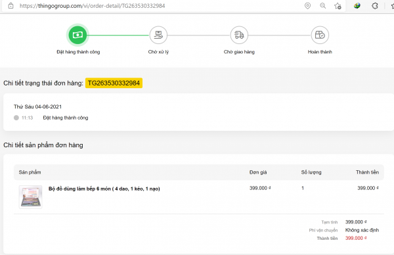
Task: Click timeline status Đặt hàng thành công
Action: click(66, 118)
